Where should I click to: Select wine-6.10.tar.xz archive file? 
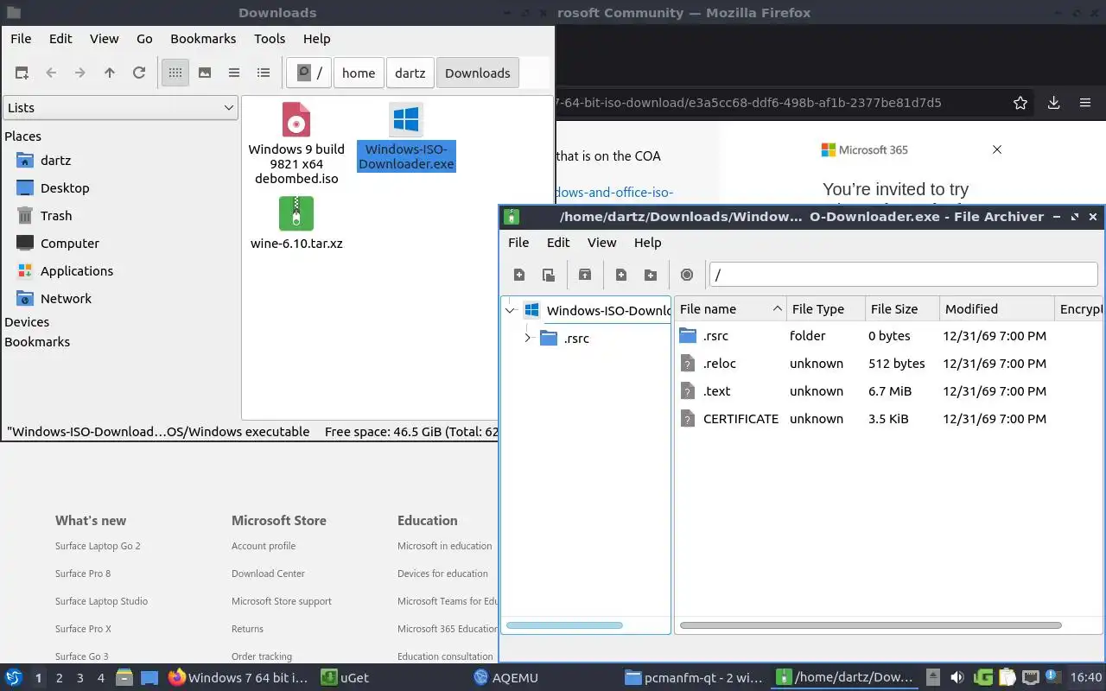pyautogui.click(x=296, y=224)
